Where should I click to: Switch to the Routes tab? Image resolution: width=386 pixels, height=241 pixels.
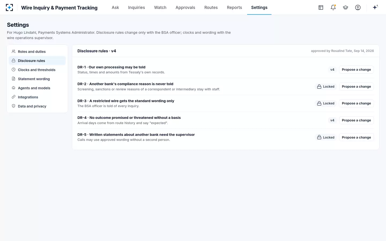(211, 7)
